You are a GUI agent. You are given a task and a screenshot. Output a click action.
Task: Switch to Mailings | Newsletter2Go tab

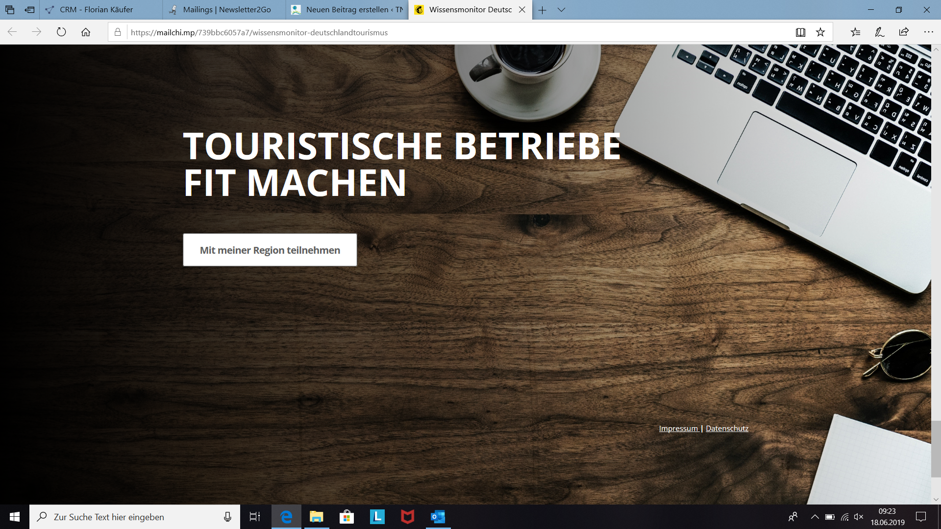point(224,10)
